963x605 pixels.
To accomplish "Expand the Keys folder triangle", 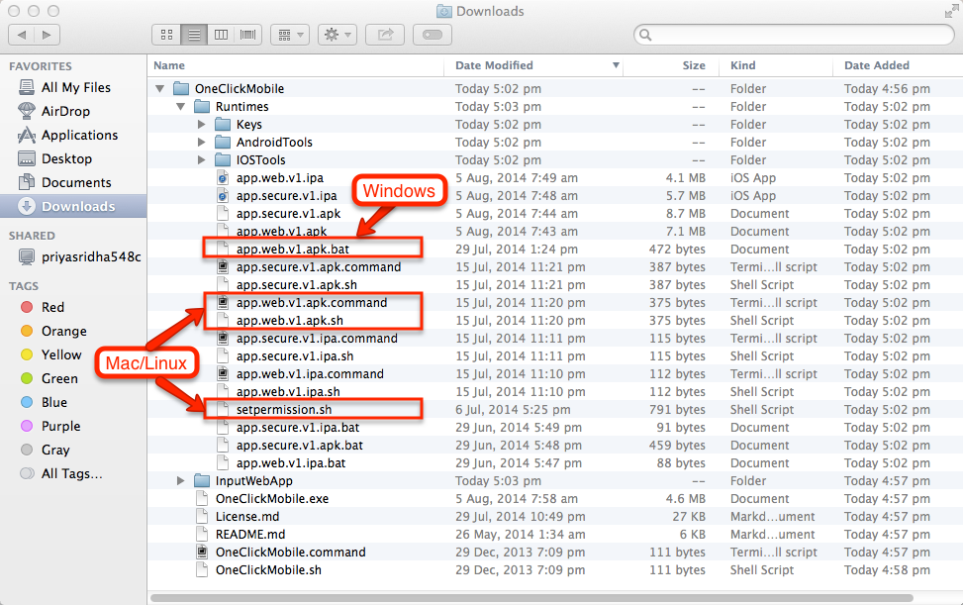I will (x=202, y=124).
